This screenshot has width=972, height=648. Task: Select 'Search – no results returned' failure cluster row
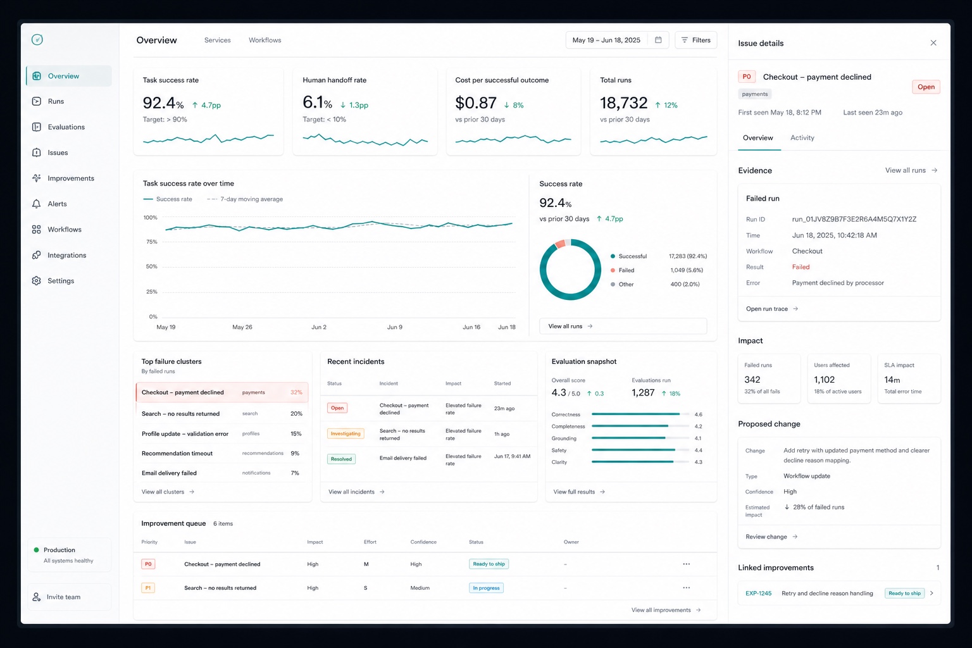[222, 414]
